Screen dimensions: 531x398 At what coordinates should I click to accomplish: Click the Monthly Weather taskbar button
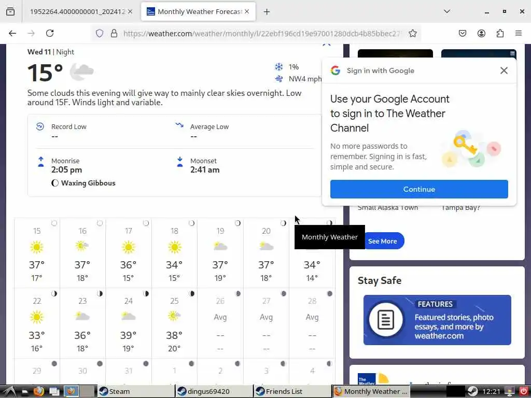pyautogui.click(x=371, y=391)
